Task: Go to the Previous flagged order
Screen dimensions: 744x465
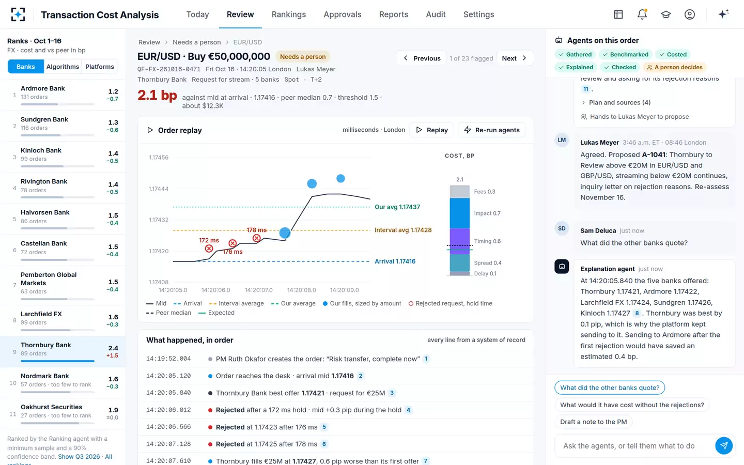Action: [x=422, y=58]
